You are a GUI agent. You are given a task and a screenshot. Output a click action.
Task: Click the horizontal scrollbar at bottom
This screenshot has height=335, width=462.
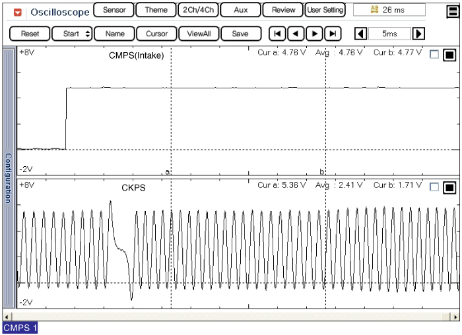(x=231, y=315)
